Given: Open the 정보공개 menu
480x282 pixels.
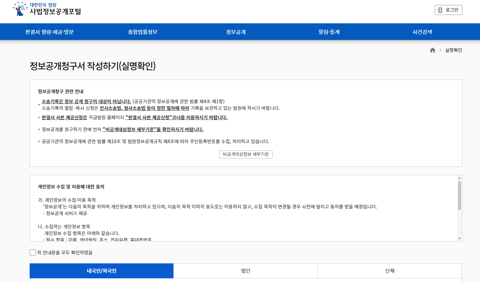Looking at the screenshot, I should coord(235,31).
